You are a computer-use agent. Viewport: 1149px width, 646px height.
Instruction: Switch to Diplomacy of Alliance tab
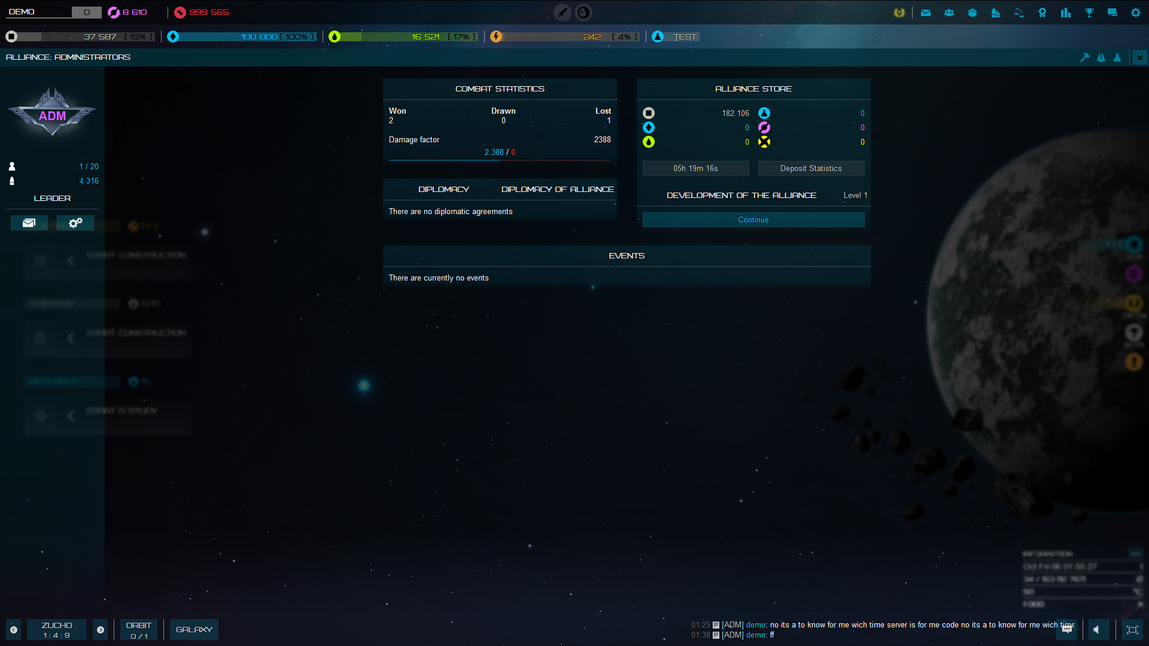(557, 190)
